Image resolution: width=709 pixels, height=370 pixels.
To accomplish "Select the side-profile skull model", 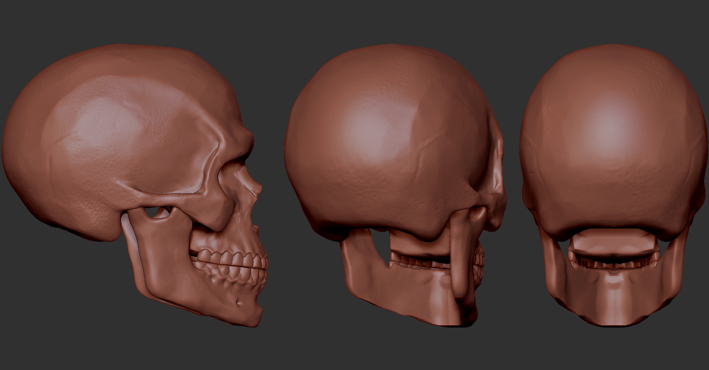I will click(x=135, y=186).
